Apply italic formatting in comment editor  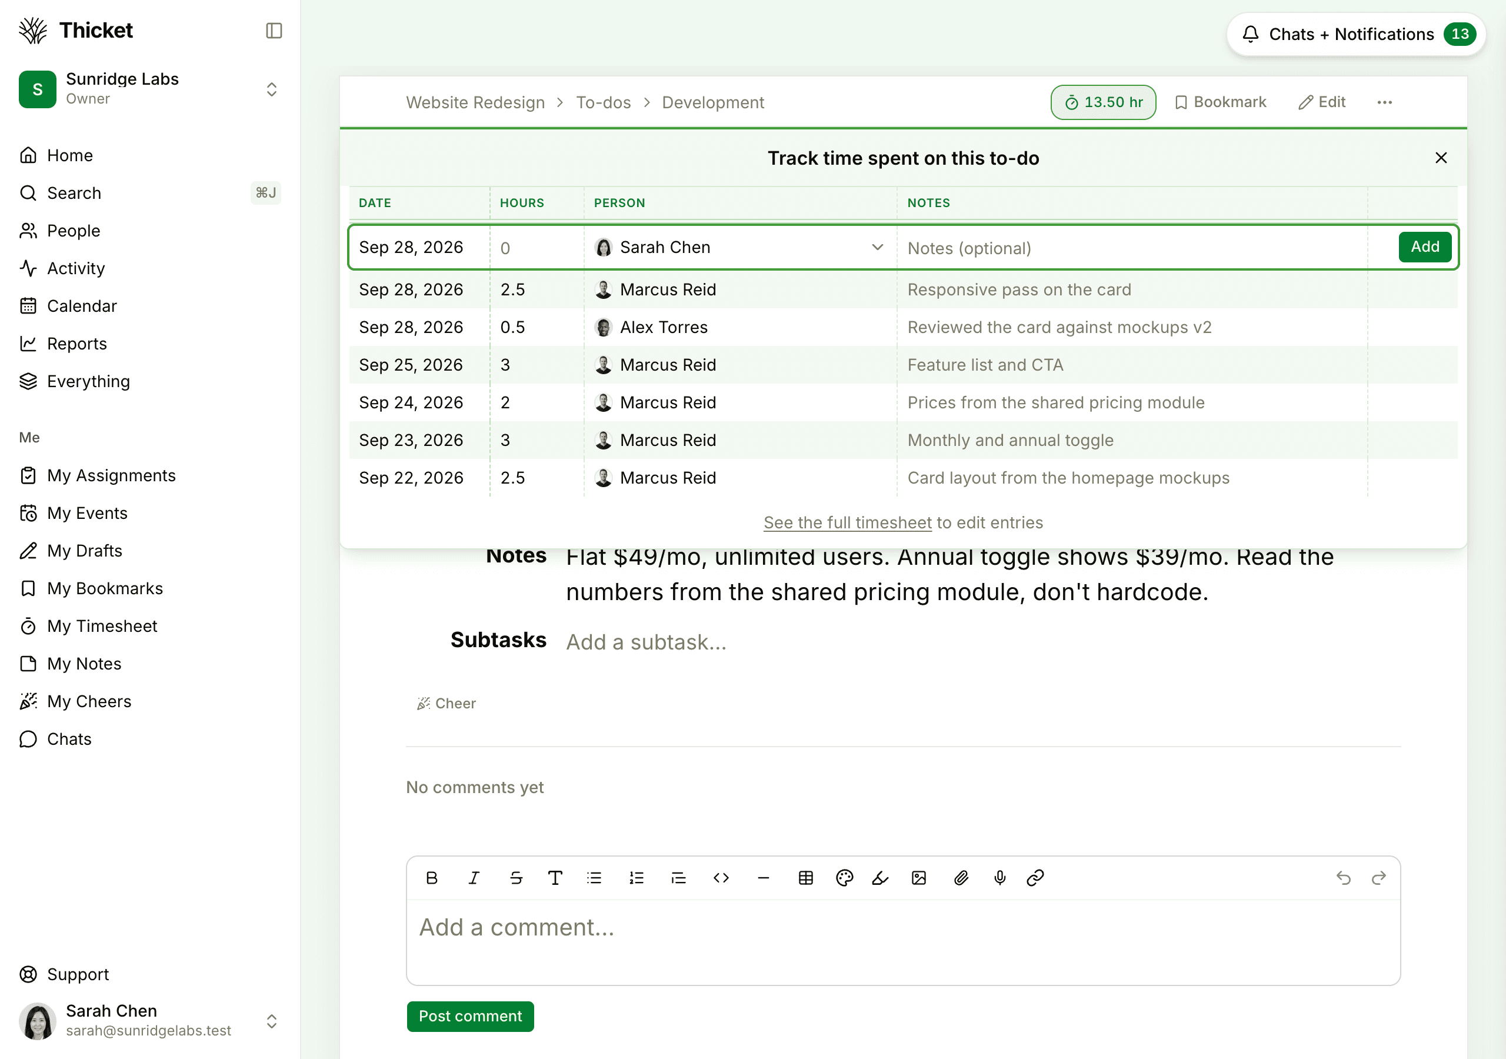(474, 878)
